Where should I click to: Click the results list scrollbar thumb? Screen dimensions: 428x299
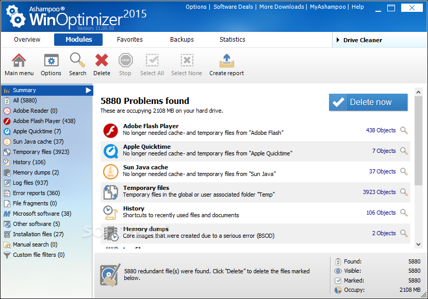(x=418, y=141)
